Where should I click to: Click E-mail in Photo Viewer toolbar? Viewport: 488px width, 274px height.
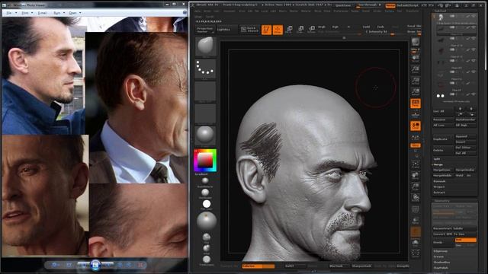[x=42, y=13]
